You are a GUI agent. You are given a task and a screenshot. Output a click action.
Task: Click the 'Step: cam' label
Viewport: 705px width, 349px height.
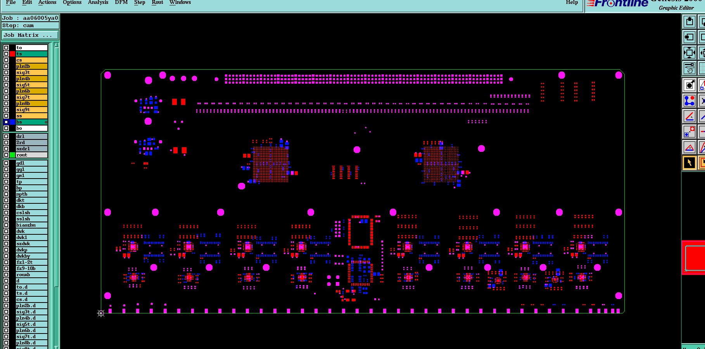(x=30, y=26)
